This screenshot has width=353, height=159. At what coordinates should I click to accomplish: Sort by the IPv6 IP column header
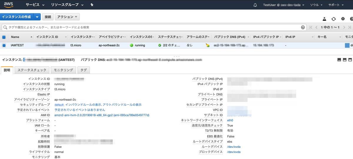[x=290, y=37]
